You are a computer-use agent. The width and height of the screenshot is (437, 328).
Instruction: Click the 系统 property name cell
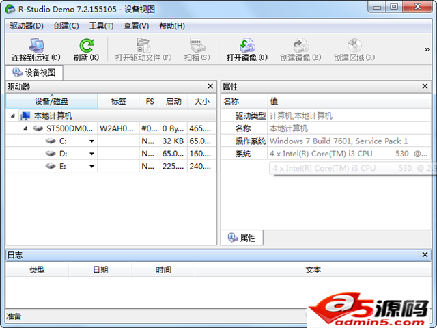244,154
